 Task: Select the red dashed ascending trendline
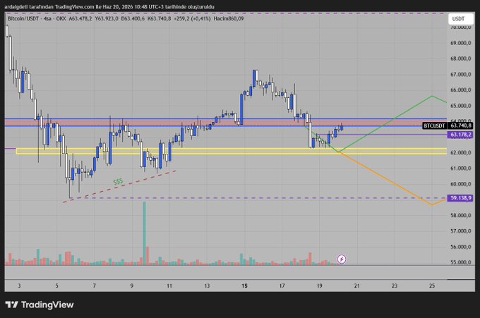click(119, 186)
